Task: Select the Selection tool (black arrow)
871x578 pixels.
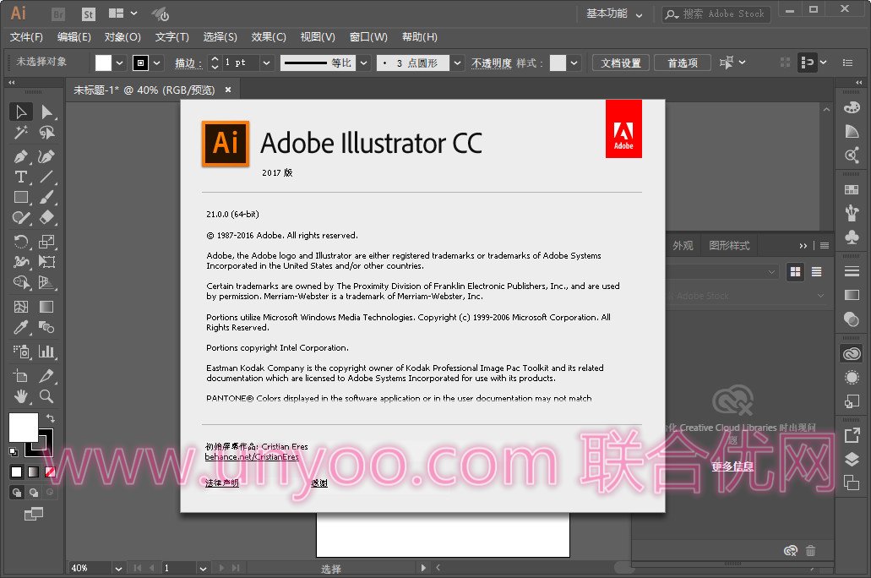Action: (21, 112)
